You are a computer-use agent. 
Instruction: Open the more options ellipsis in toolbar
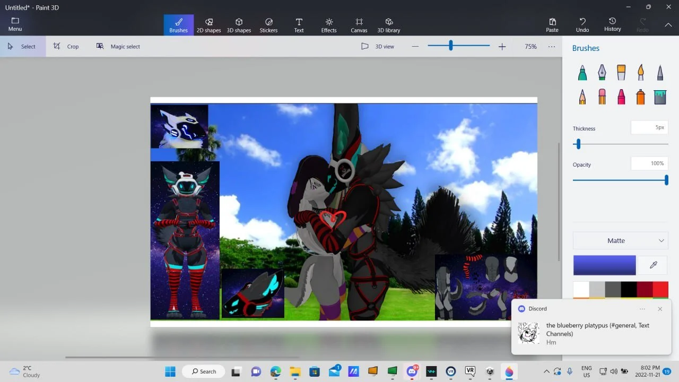coord(552,47)
